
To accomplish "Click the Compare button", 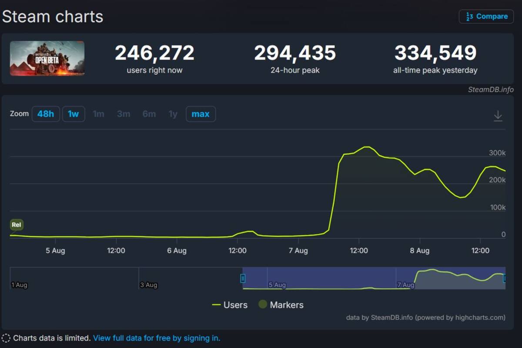I will pos(486,17).
